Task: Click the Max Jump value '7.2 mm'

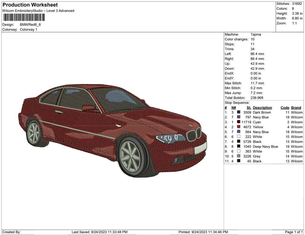Action: point(256,93)
